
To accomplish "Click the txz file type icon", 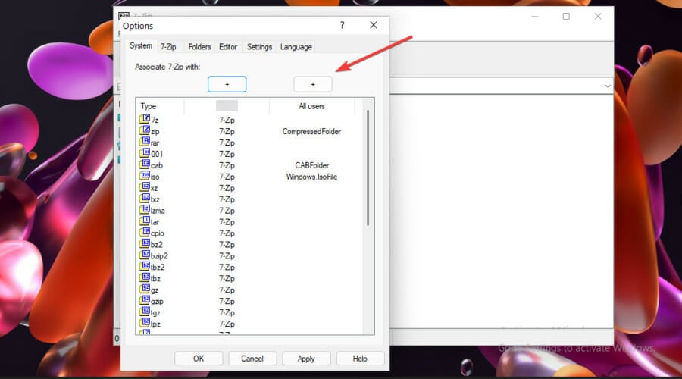I will (145, 198).
